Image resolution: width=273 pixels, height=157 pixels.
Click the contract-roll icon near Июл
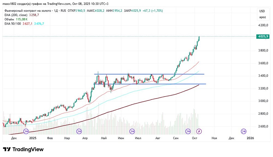(x=132, y=131)
